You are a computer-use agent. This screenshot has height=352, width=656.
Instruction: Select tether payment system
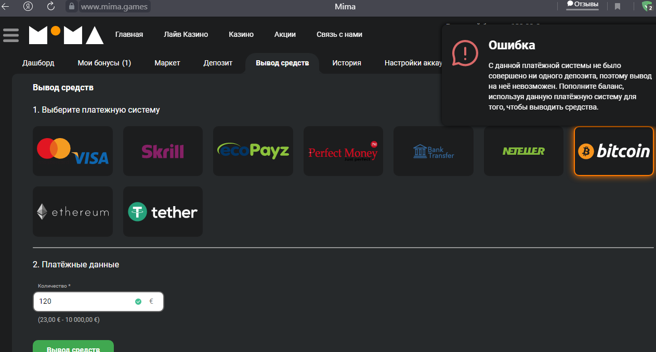click(163, 212)
